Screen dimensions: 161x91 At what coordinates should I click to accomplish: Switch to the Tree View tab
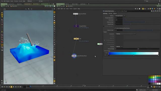click(67, 4)
